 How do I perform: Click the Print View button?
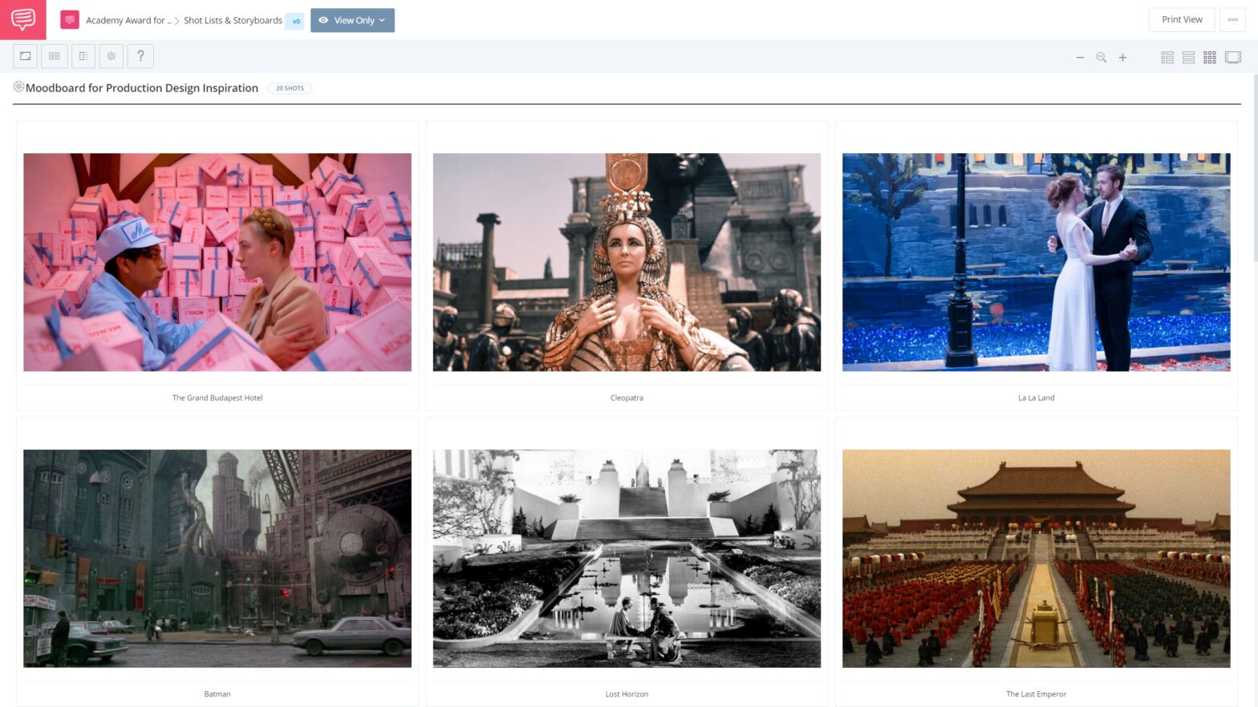tap(1182, 19)
